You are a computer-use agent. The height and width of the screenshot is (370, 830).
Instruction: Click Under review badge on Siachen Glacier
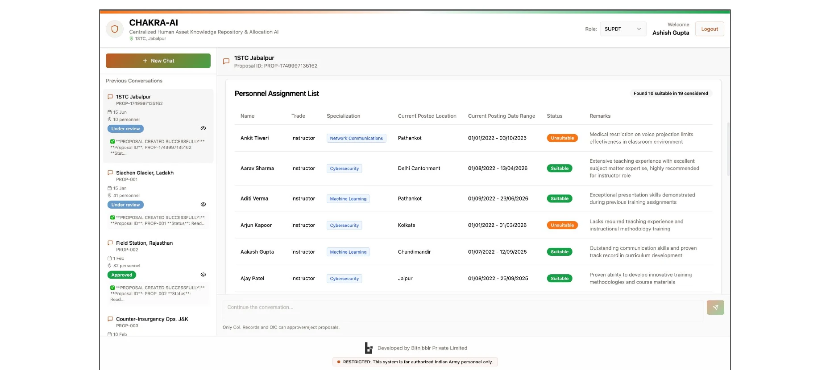click(x=125, y=205)
